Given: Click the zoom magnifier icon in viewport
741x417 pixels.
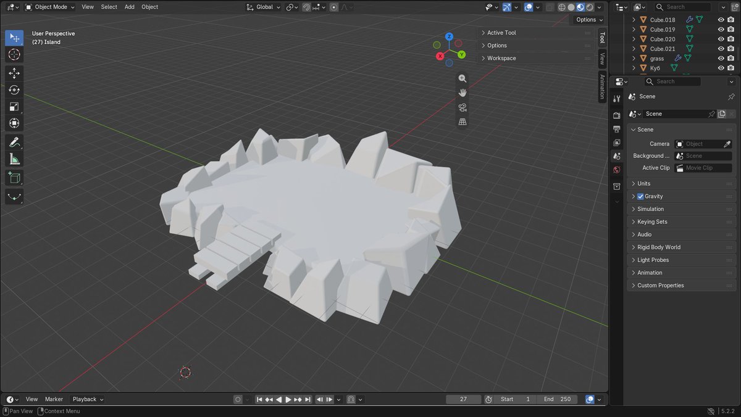Looking at the screenshot, I should tap(463, 78).
